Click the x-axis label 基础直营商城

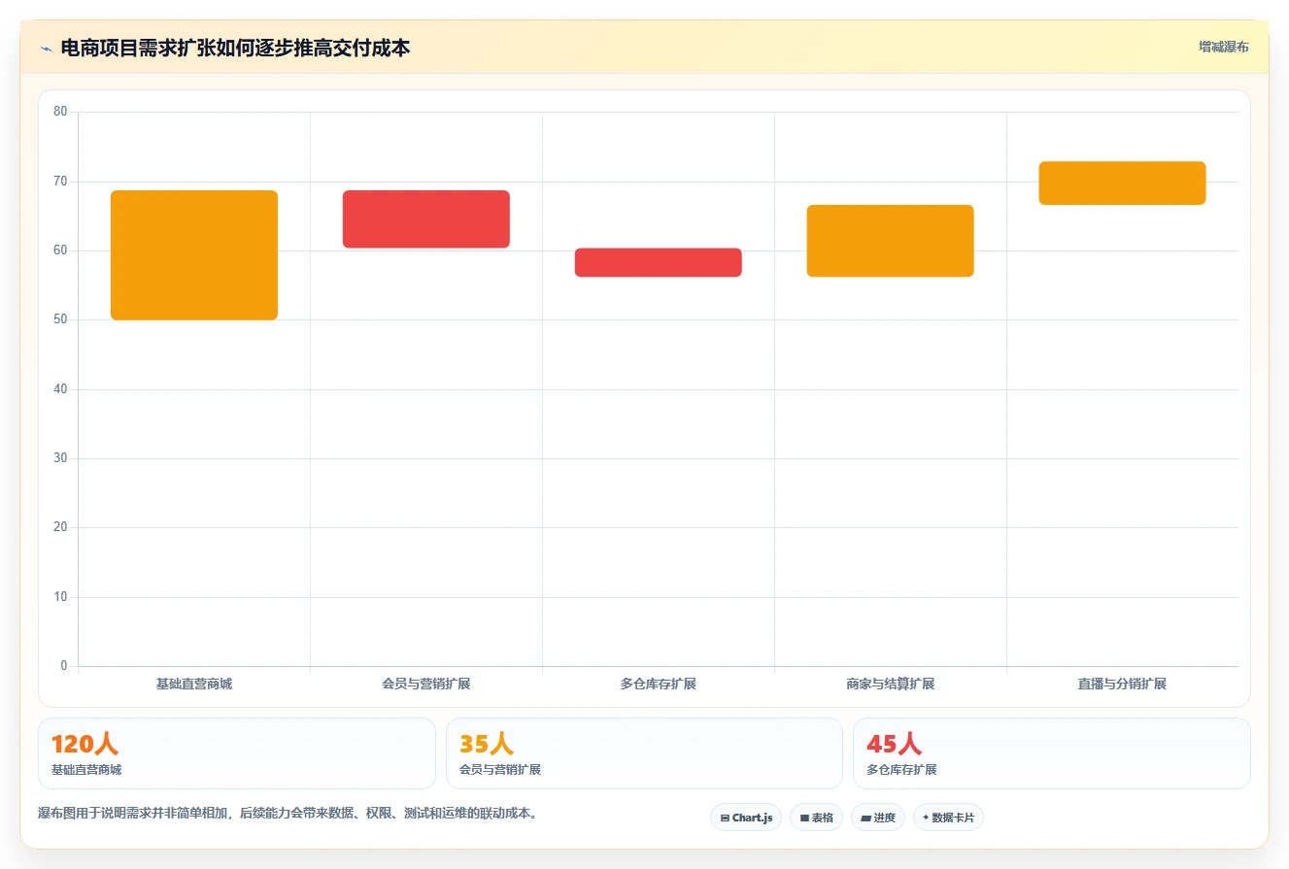click(x=194, y=684)
